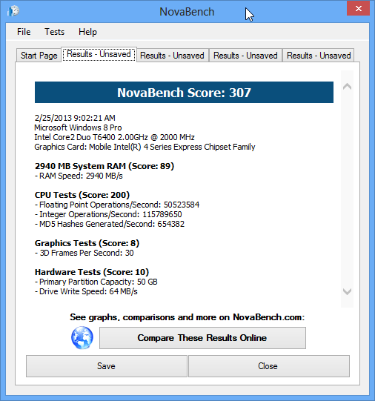Select the third Results - Unsaved tab
The image size is (375, 401).
click(x=245, y=56)
